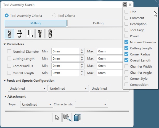Select the T-slot cutter tool type icon
The image size is (159, 128).
tap(30, 34)
